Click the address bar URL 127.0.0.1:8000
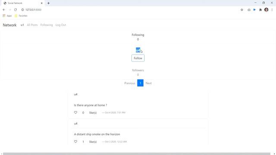 point(34,10)
